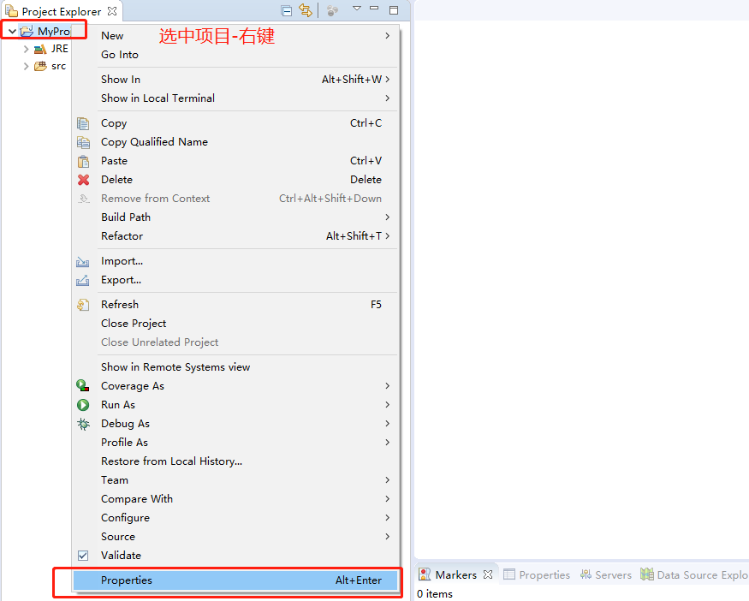The width and height of the screenshot is (749, 601).
Task: Expand the JRE library node
Action: click(27, 49)
